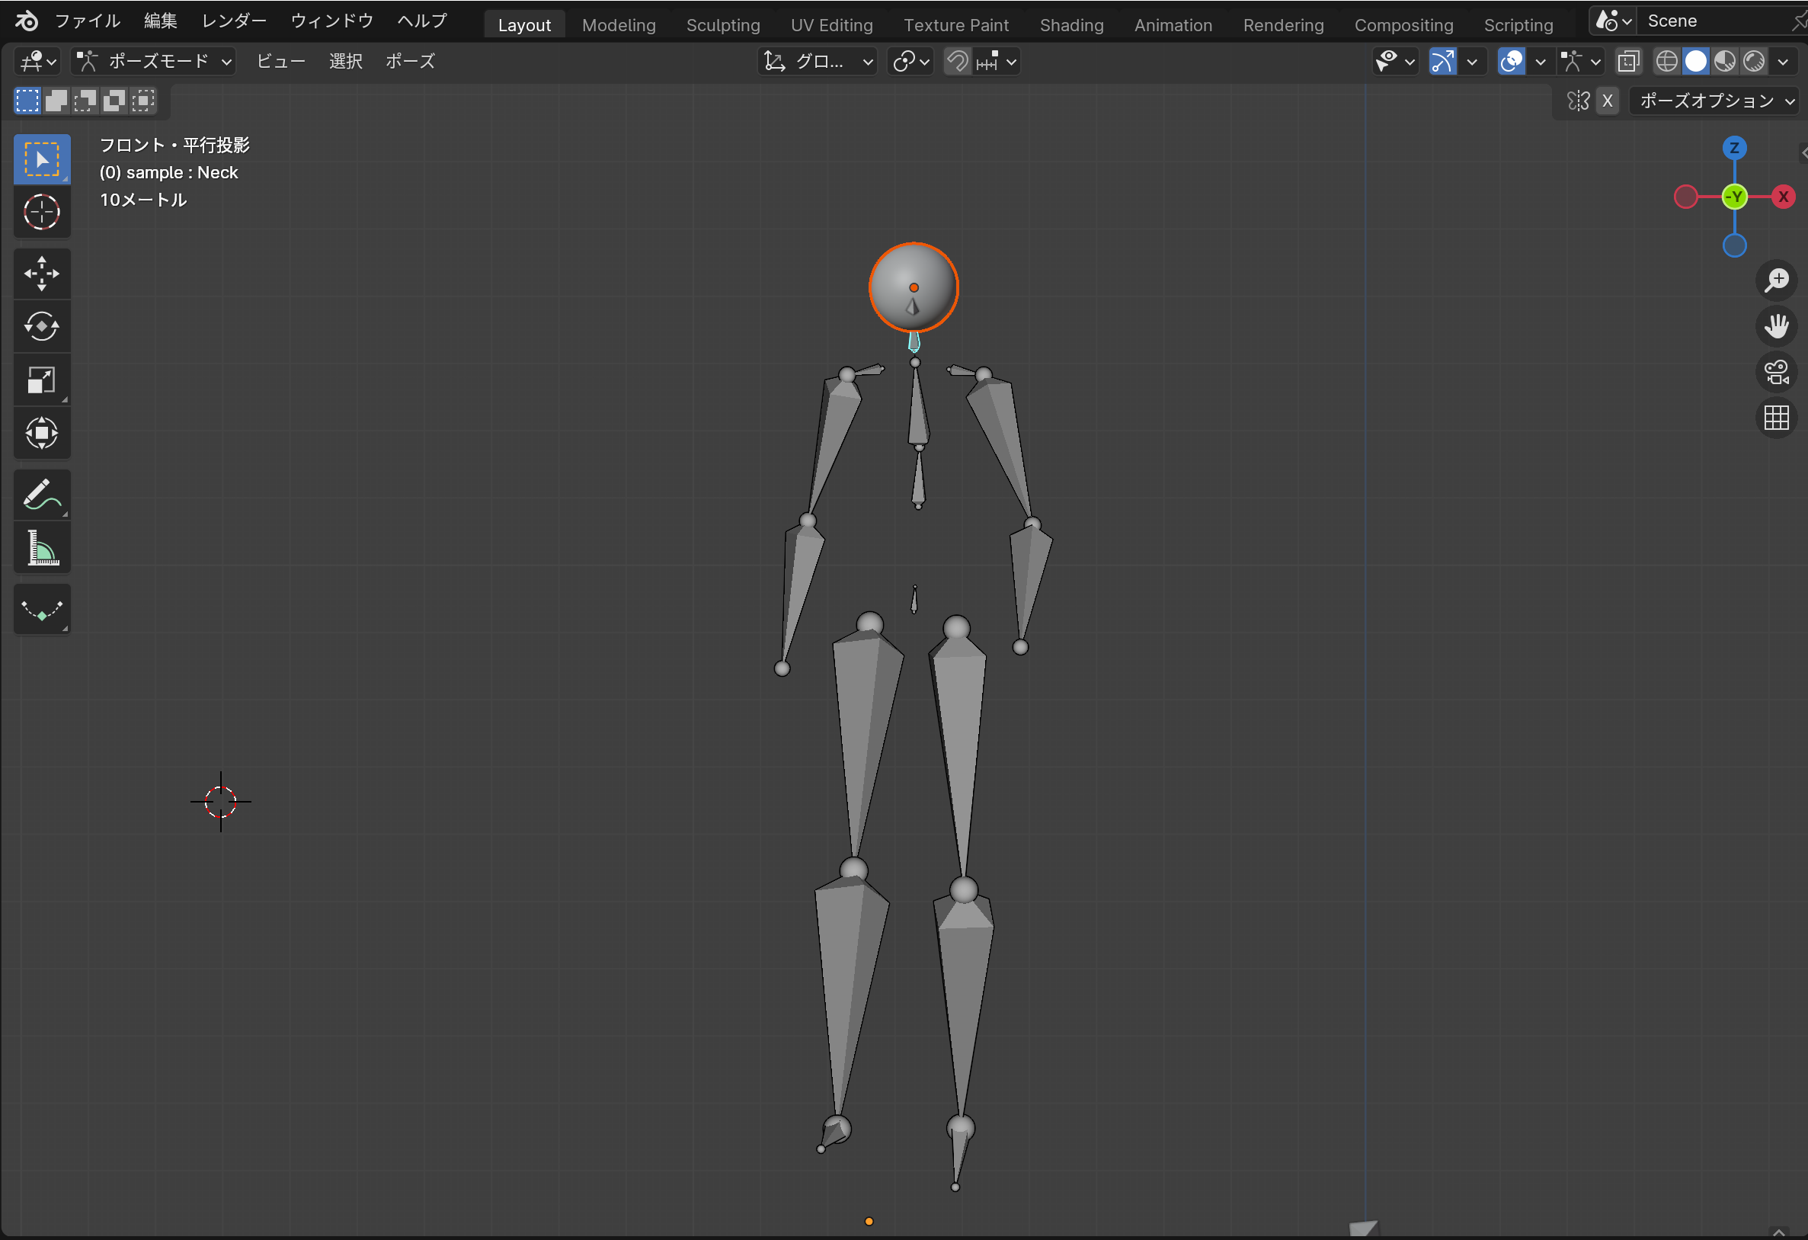The width and height of the screenshot is (1808, 1240).
Task: Open the 編集 menu
Action: click(x=161, y=21)
